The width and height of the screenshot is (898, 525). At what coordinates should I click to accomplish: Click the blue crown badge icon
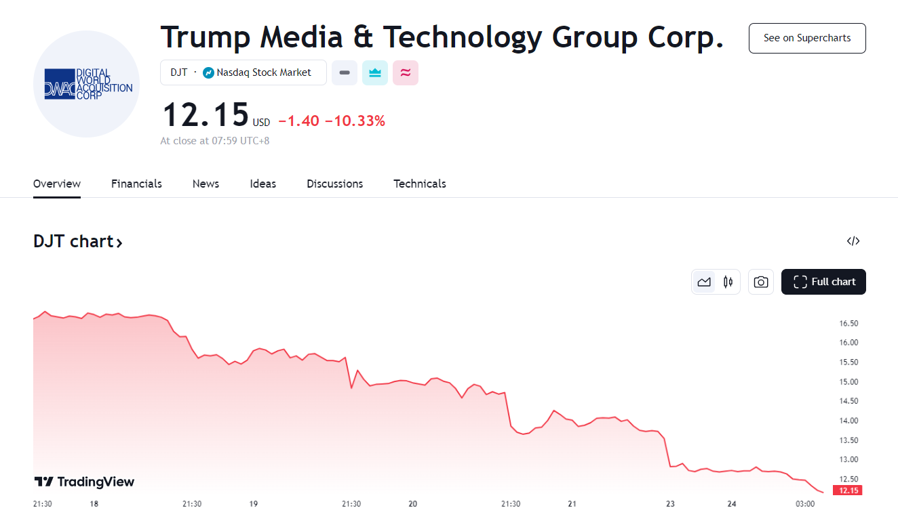tap(375, 72)
